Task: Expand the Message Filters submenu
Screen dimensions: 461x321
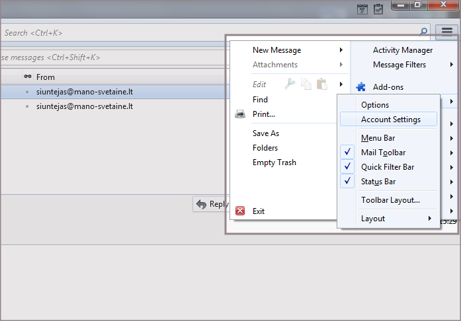Action: (399, 65)
